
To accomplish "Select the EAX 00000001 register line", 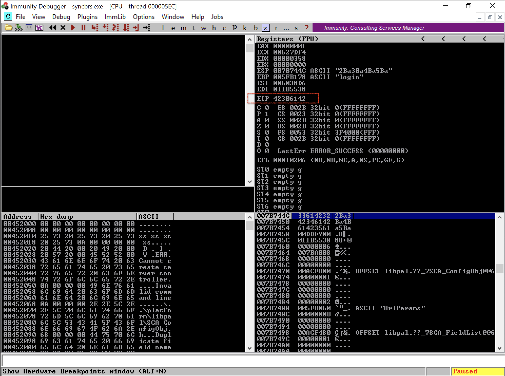I will pyautogui.click(x=281, y=46).
